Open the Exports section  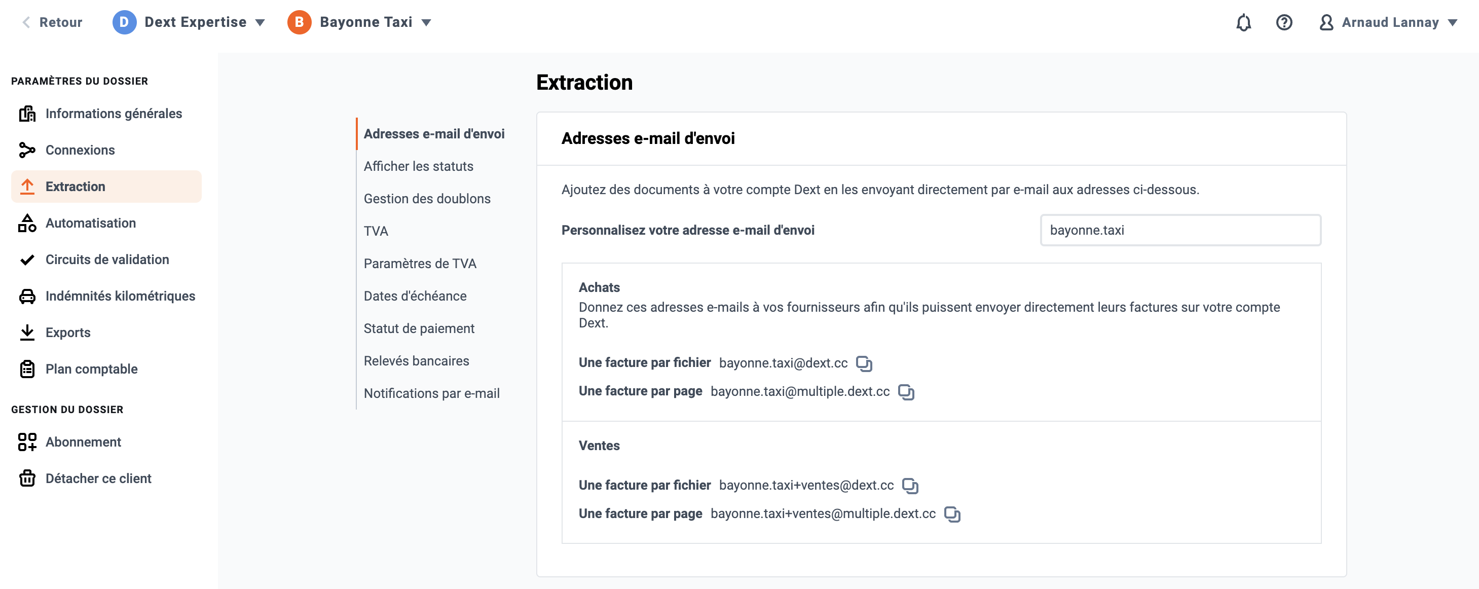[68, 333]
